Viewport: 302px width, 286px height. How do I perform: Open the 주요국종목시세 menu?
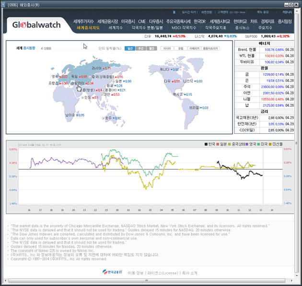[178, 22]
